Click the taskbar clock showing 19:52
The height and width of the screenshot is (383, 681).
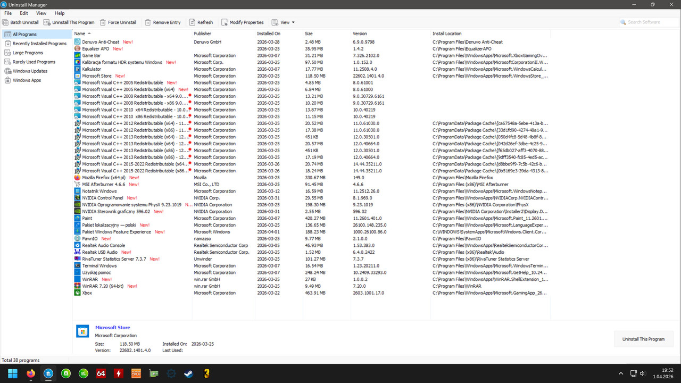click(663, 373)
